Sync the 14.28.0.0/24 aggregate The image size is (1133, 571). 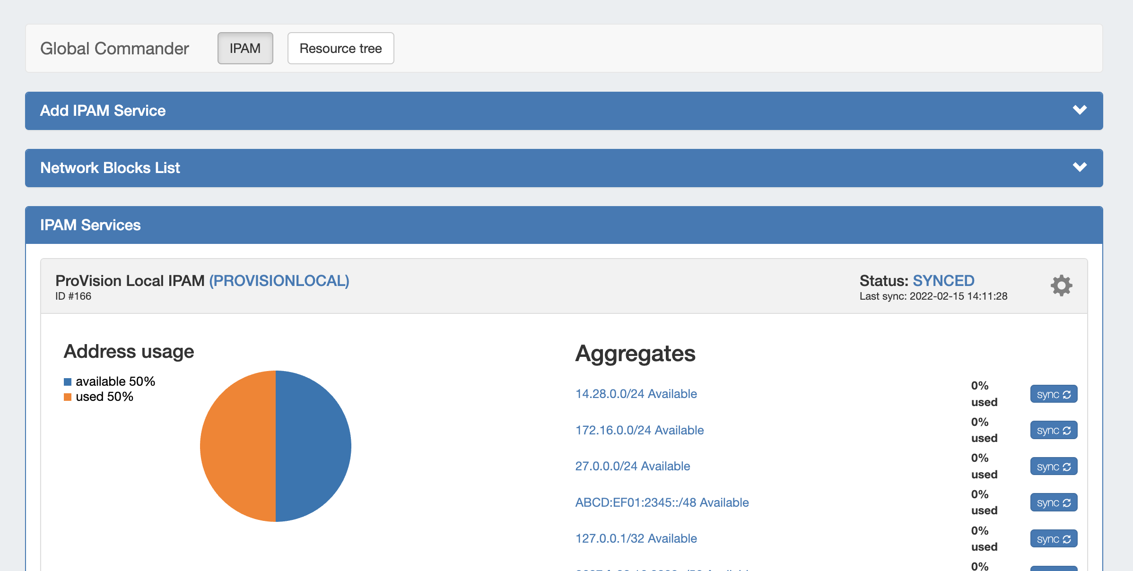coord(1053,394)
